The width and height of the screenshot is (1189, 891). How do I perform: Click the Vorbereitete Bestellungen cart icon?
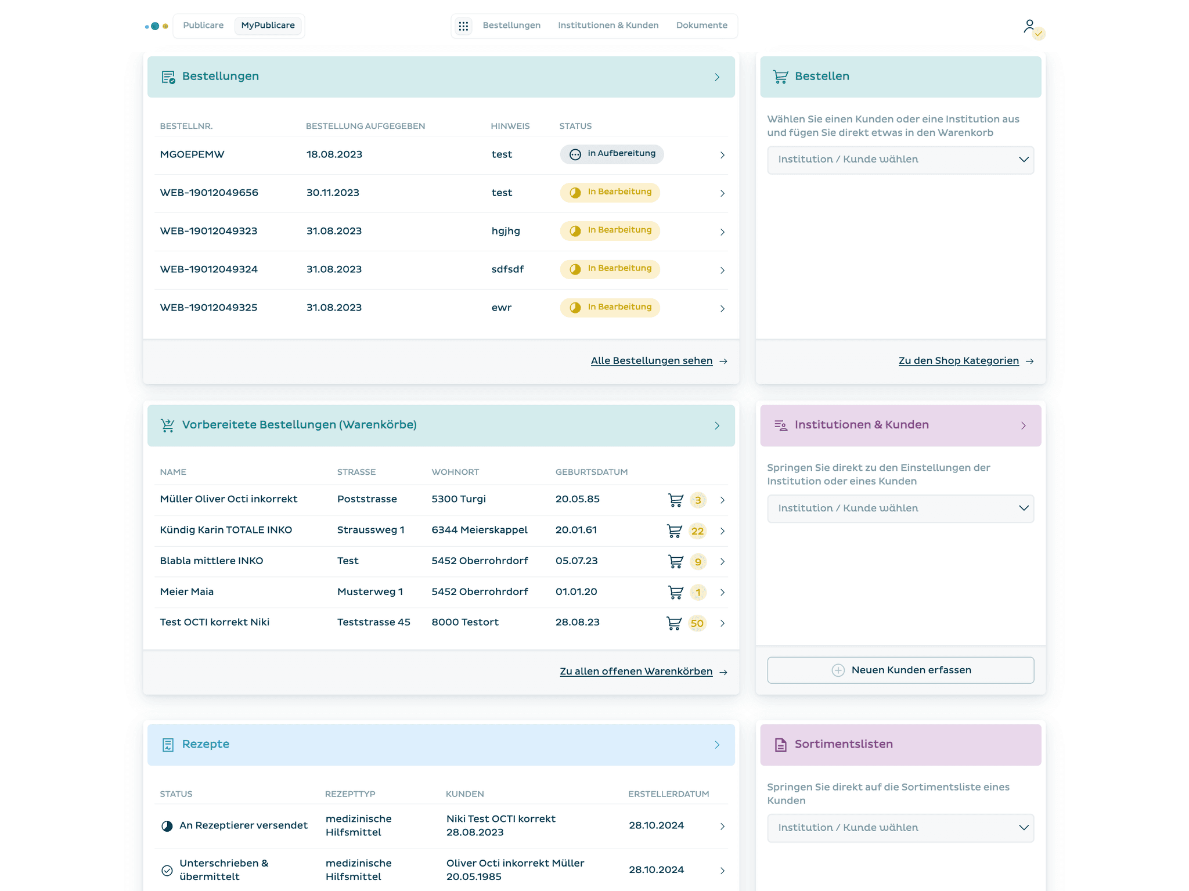coord(168,425)
